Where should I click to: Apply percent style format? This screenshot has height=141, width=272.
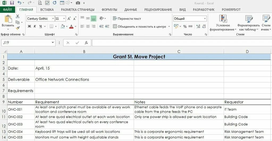(185, 26)
